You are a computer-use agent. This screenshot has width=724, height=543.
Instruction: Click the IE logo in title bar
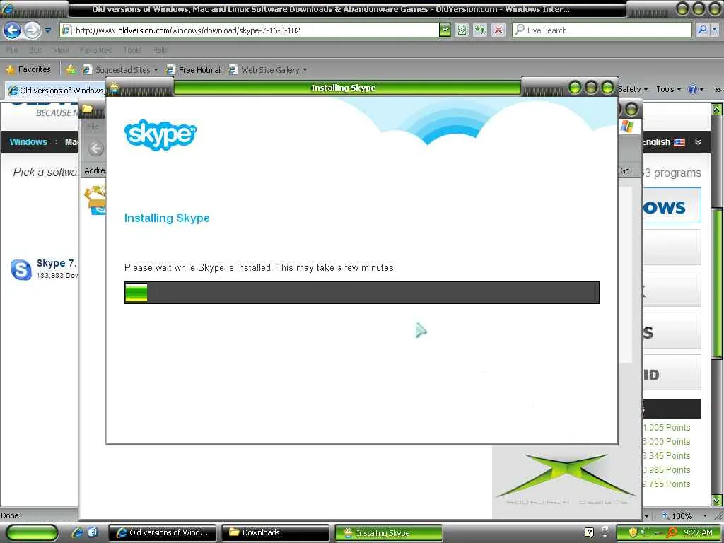click(7, 8)
